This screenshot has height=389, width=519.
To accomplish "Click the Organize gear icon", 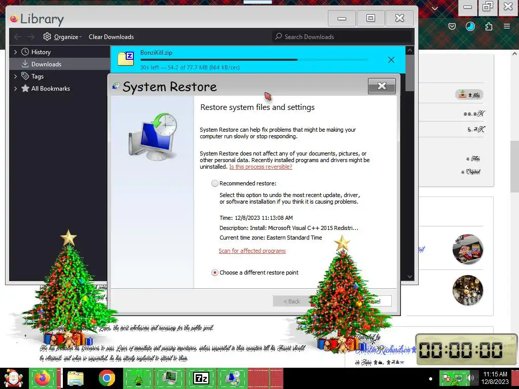I will tap(47, 36).
